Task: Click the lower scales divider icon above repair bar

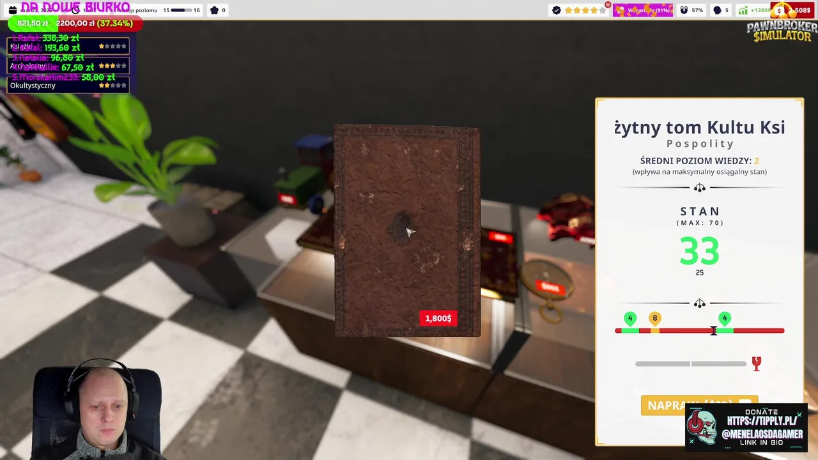Action: pos(700,303)
